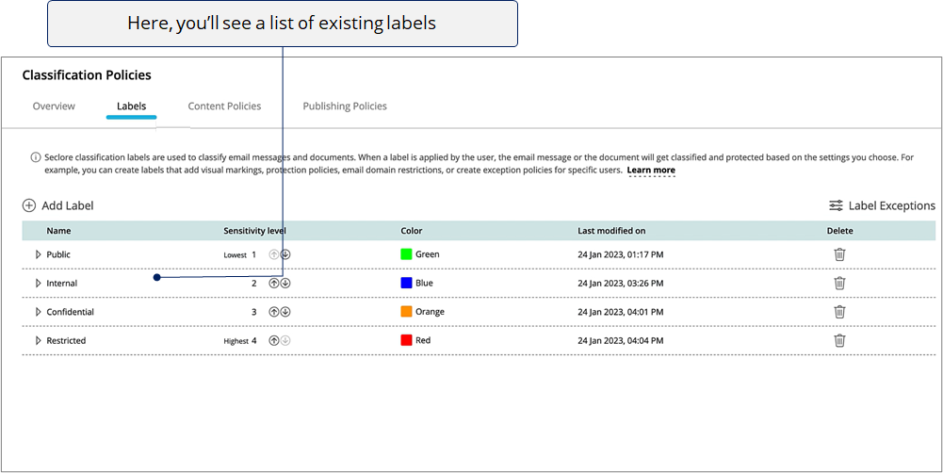Follow the Learn more link
Screen dimensions: 943x473
[651, 171]
